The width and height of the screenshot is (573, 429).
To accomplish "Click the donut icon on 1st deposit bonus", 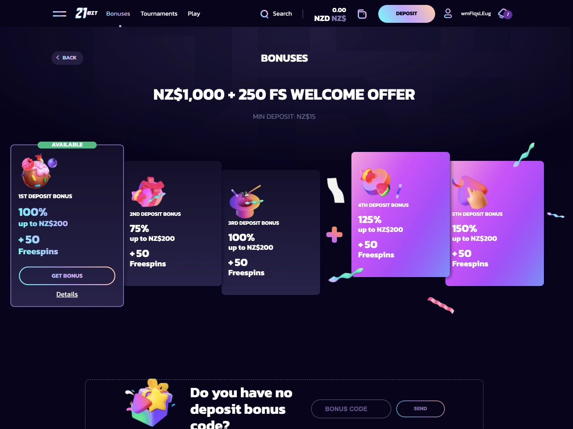I will 38,171.
